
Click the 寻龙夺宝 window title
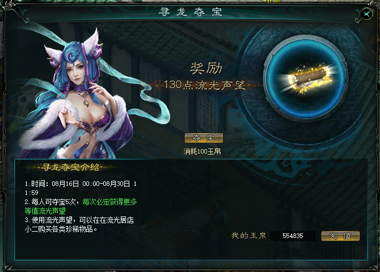[x=191, y=12]
